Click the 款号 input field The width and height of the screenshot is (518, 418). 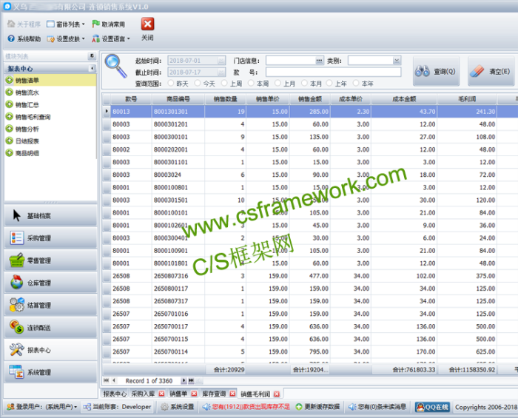coord(333,73)
